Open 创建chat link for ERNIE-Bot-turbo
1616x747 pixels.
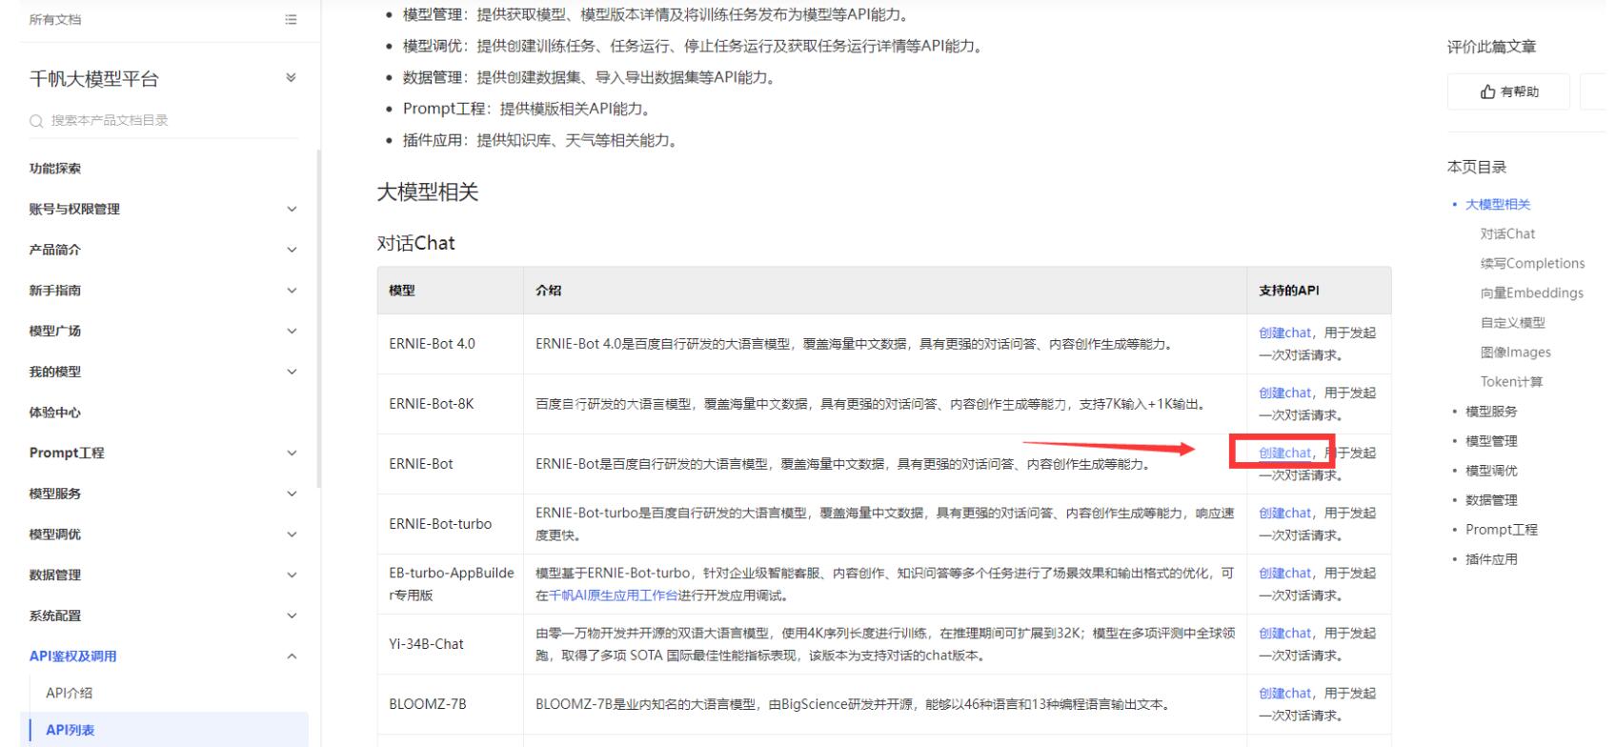pos(1284,514)
